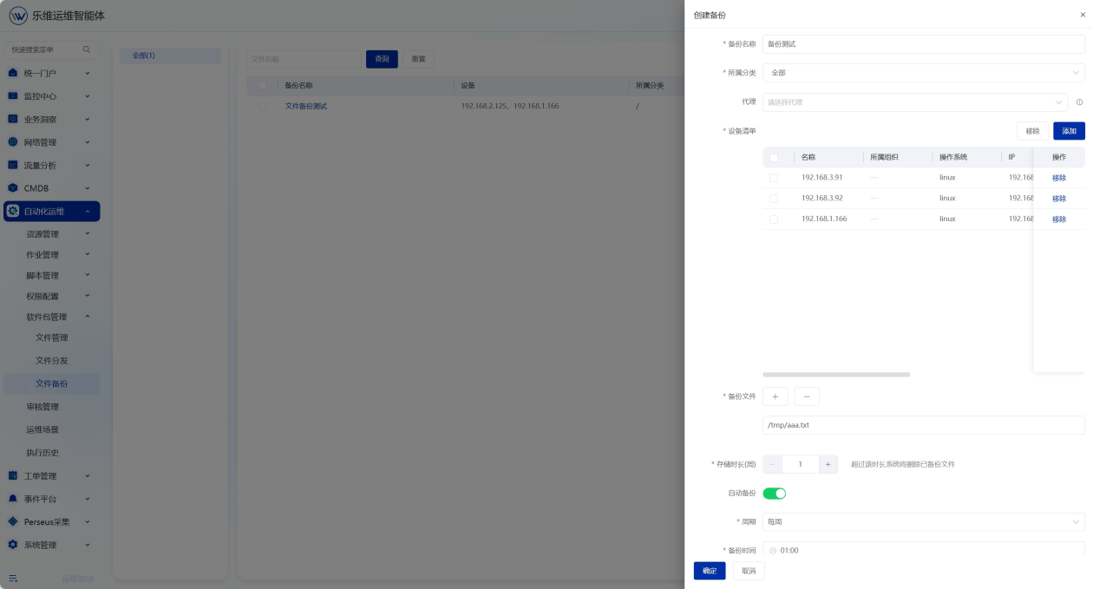
Task: Check the 文件备份测试 row checkbox
Action: [262, 106]
